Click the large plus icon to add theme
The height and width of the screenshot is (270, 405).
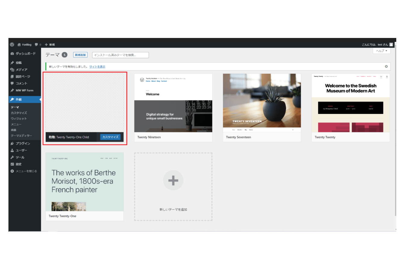coord(173,180)
